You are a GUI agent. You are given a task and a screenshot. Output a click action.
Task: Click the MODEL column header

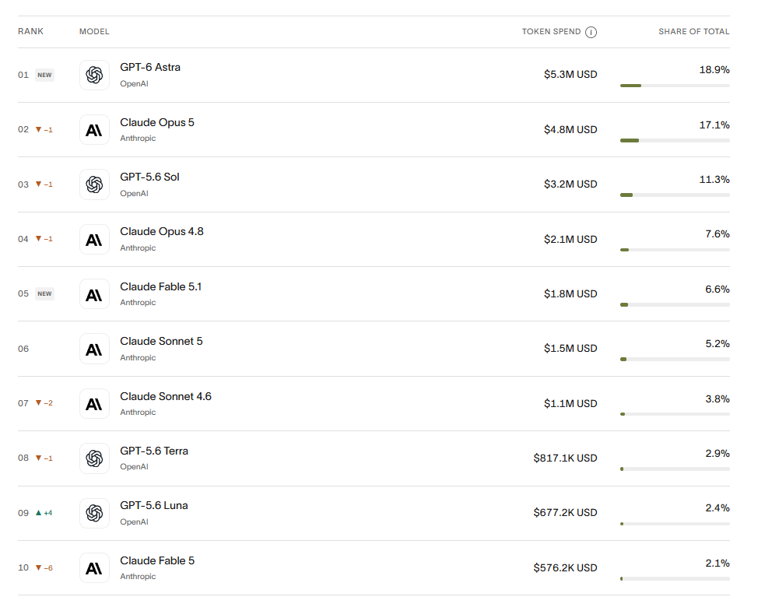point(94,32)
